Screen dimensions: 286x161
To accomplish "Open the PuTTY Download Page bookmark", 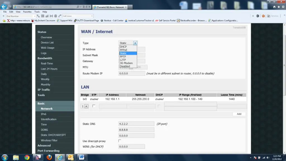I will click(x=87, y=21).
